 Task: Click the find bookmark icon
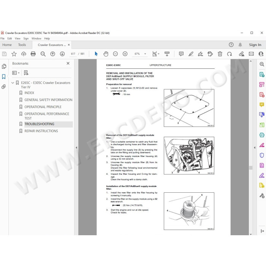[x=26, y=73]
